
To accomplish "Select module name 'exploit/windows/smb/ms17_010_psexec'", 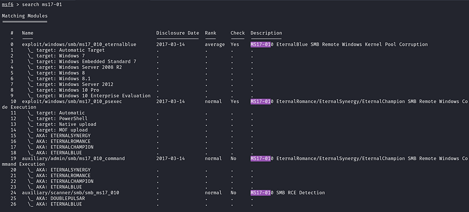I will tap(72, 102).
